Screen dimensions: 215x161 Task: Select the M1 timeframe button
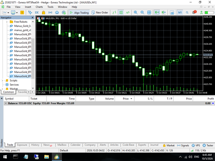click(180, 12)
